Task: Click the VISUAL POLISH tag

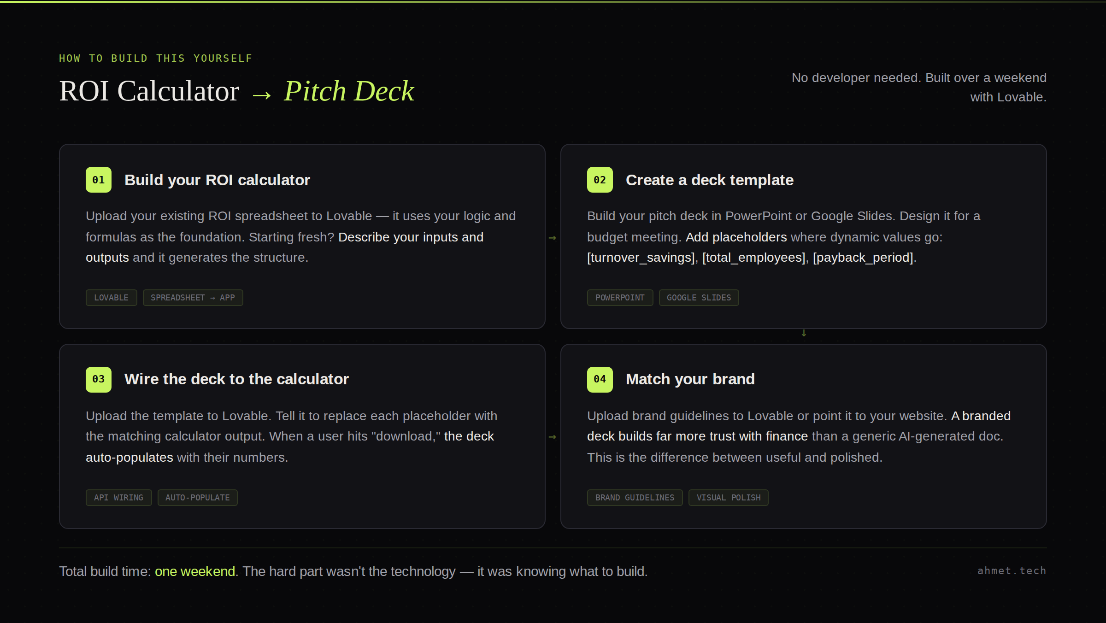Action: (x=728, y=498)
